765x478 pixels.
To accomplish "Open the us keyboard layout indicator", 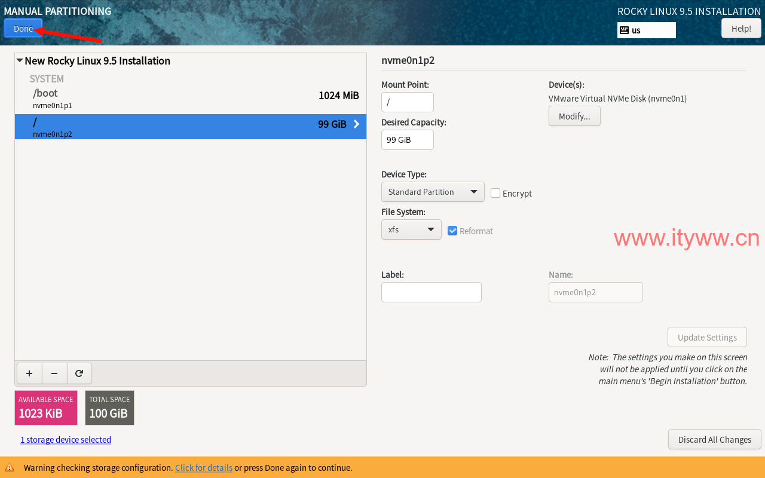I will [x=647, y=30].
